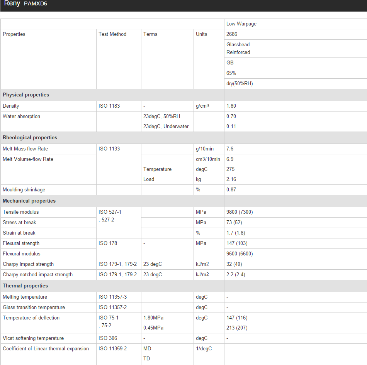This screenshot has height=365, width=367.
Task: Click the grade number 2686 cell
Action: click(x=232, y=34)
